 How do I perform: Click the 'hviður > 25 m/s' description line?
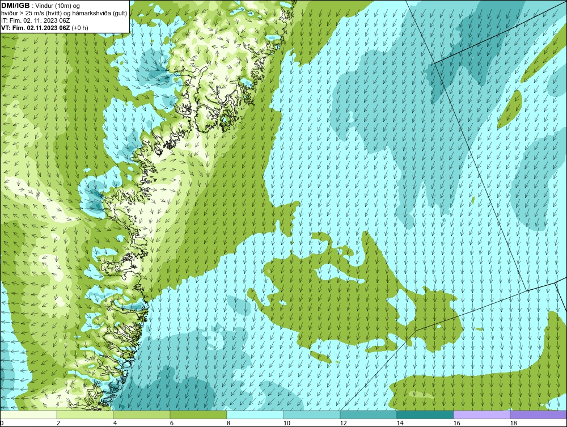[x=64, y=14]
